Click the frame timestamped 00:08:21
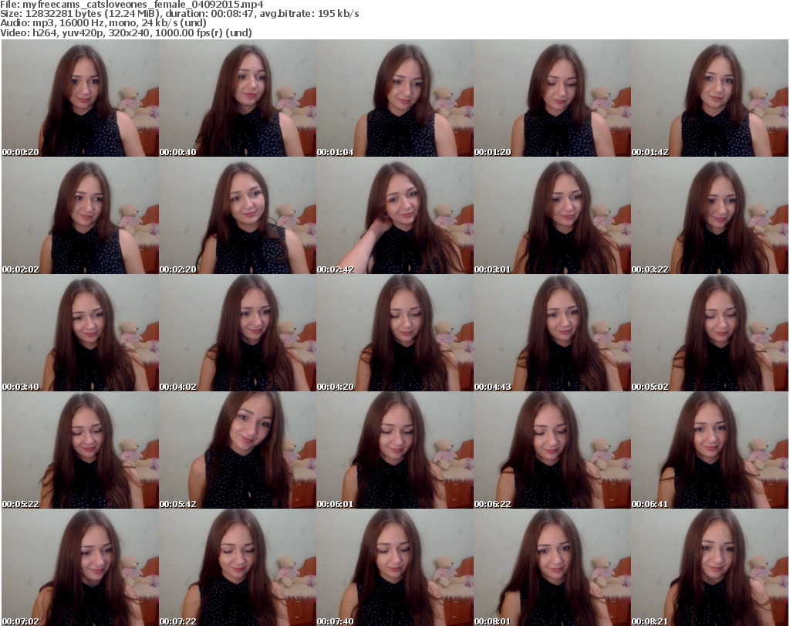This screenshot has height=626, width=790. coord(710,567)
